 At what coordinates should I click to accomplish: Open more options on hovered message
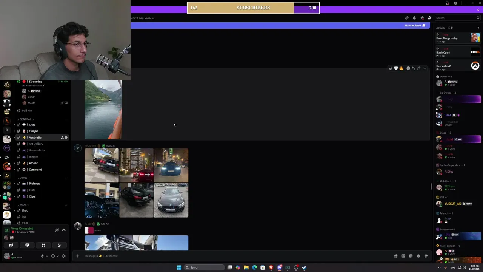click(424, 68)
